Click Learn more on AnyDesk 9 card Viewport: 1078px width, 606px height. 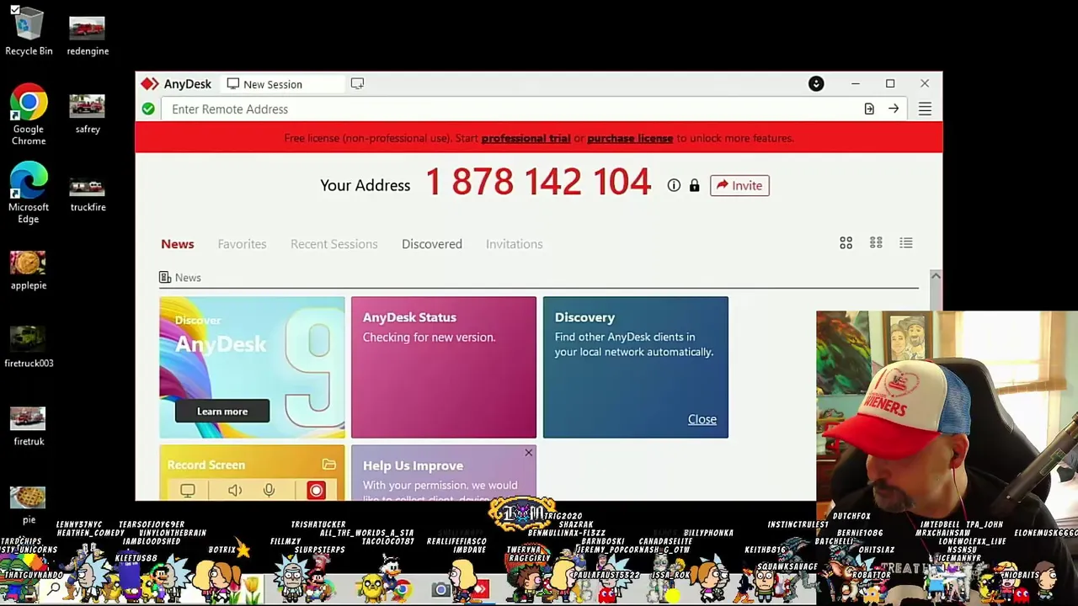(x=222, y=412)
